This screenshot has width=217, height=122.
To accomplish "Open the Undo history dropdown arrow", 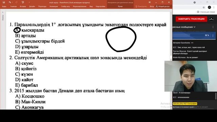I will tap(13, 2).
